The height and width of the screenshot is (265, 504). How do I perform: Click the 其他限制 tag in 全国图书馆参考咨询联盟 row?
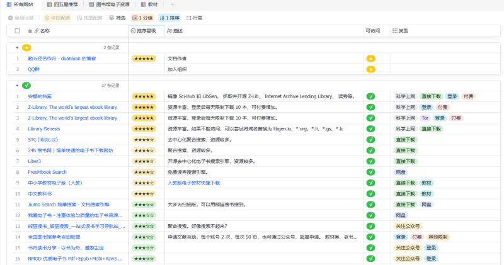point(437,237)
